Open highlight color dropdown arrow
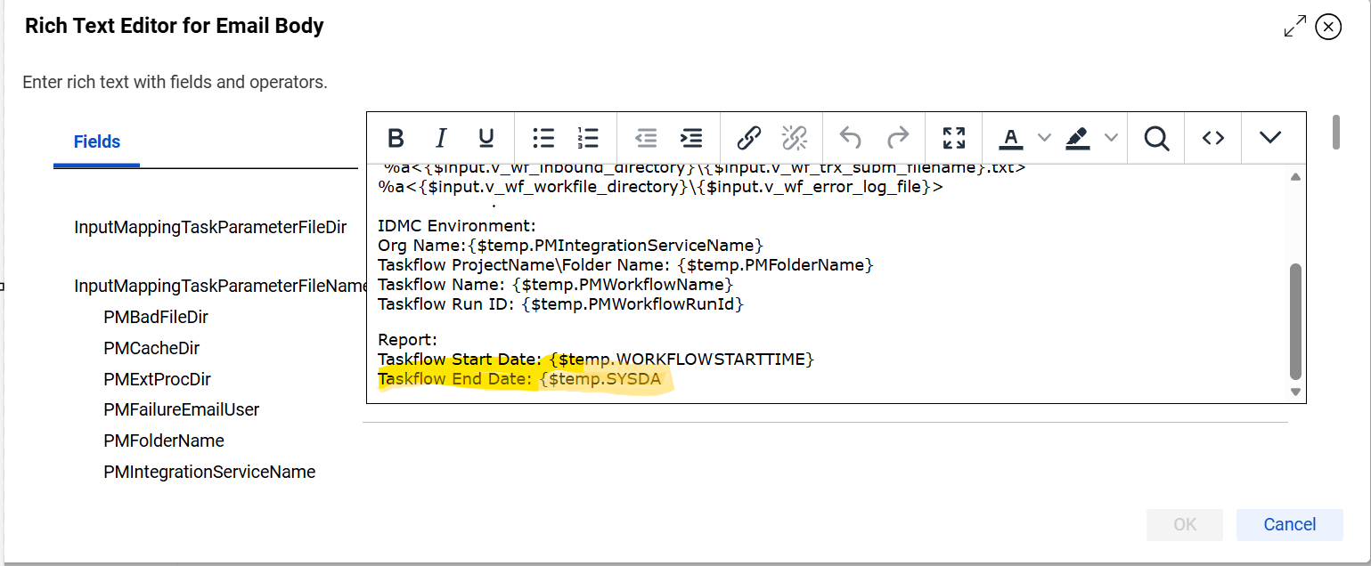Image resolution: width=1371 pixels, height=566 pixels. [x=1111, y=138]
